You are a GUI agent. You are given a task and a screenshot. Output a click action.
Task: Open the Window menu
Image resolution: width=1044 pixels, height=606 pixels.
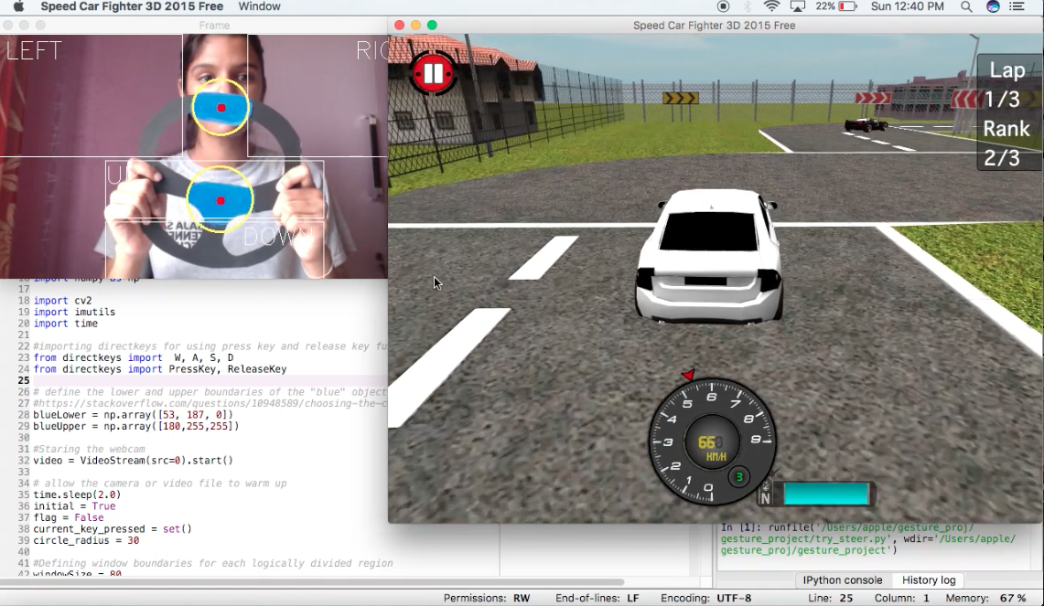tap(259, 6)
